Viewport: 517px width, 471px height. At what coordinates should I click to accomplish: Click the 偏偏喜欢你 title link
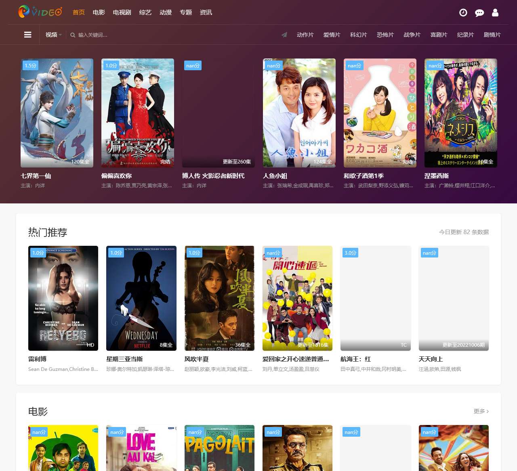point(117,176)
